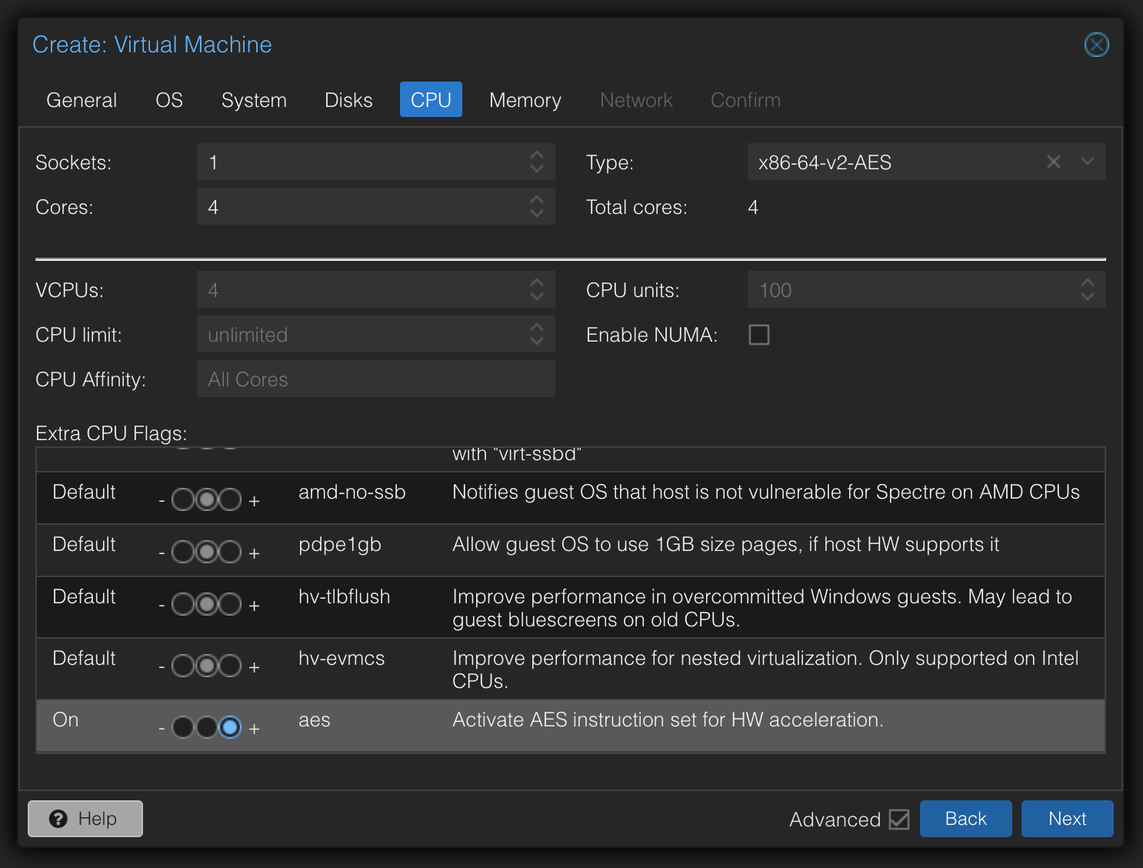Set amd-no-ssb flag to Off
The width and height of the screenshot is (1143, 868).
click(x=183, y=499)
